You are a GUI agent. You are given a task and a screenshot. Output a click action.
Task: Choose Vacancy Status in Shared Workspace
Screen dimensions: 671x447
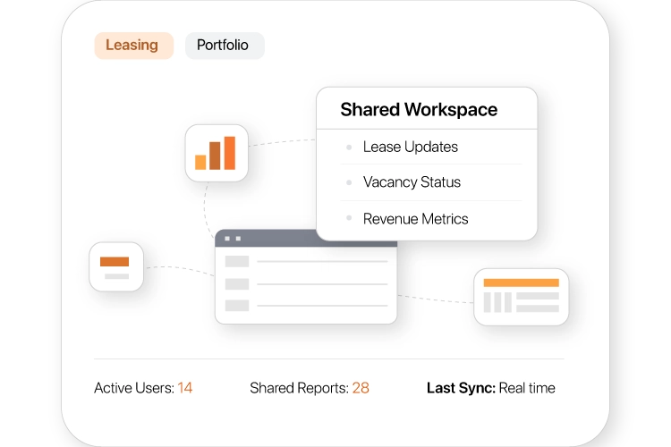[412, 182]
